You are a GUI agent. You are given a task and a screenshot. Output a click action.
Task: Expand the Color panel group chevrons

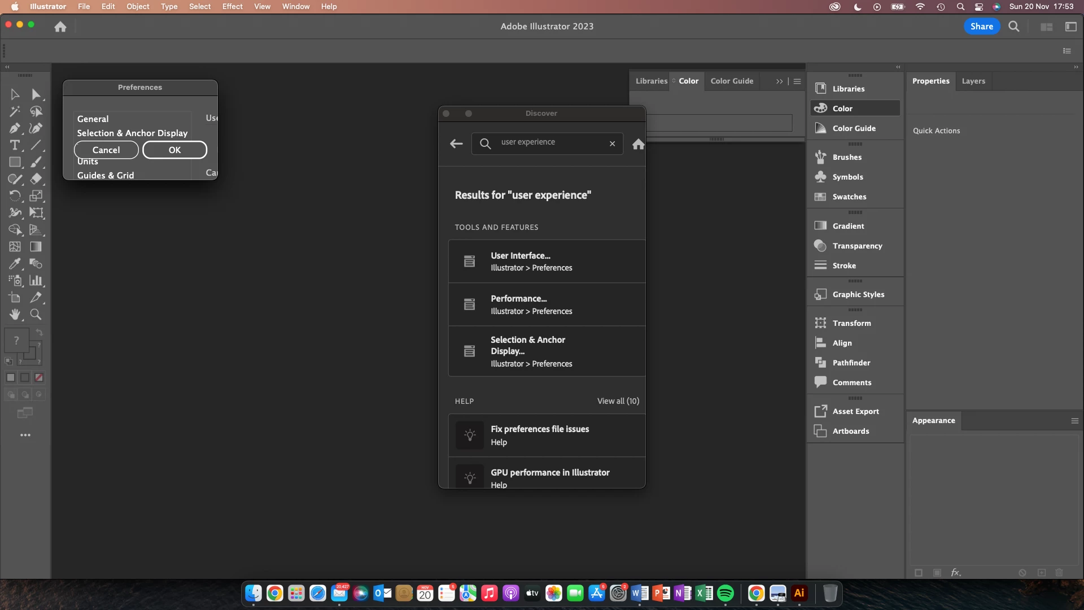coord(779,81)
